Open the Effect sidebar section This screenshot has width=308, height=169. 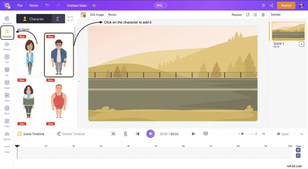[7, 123]
